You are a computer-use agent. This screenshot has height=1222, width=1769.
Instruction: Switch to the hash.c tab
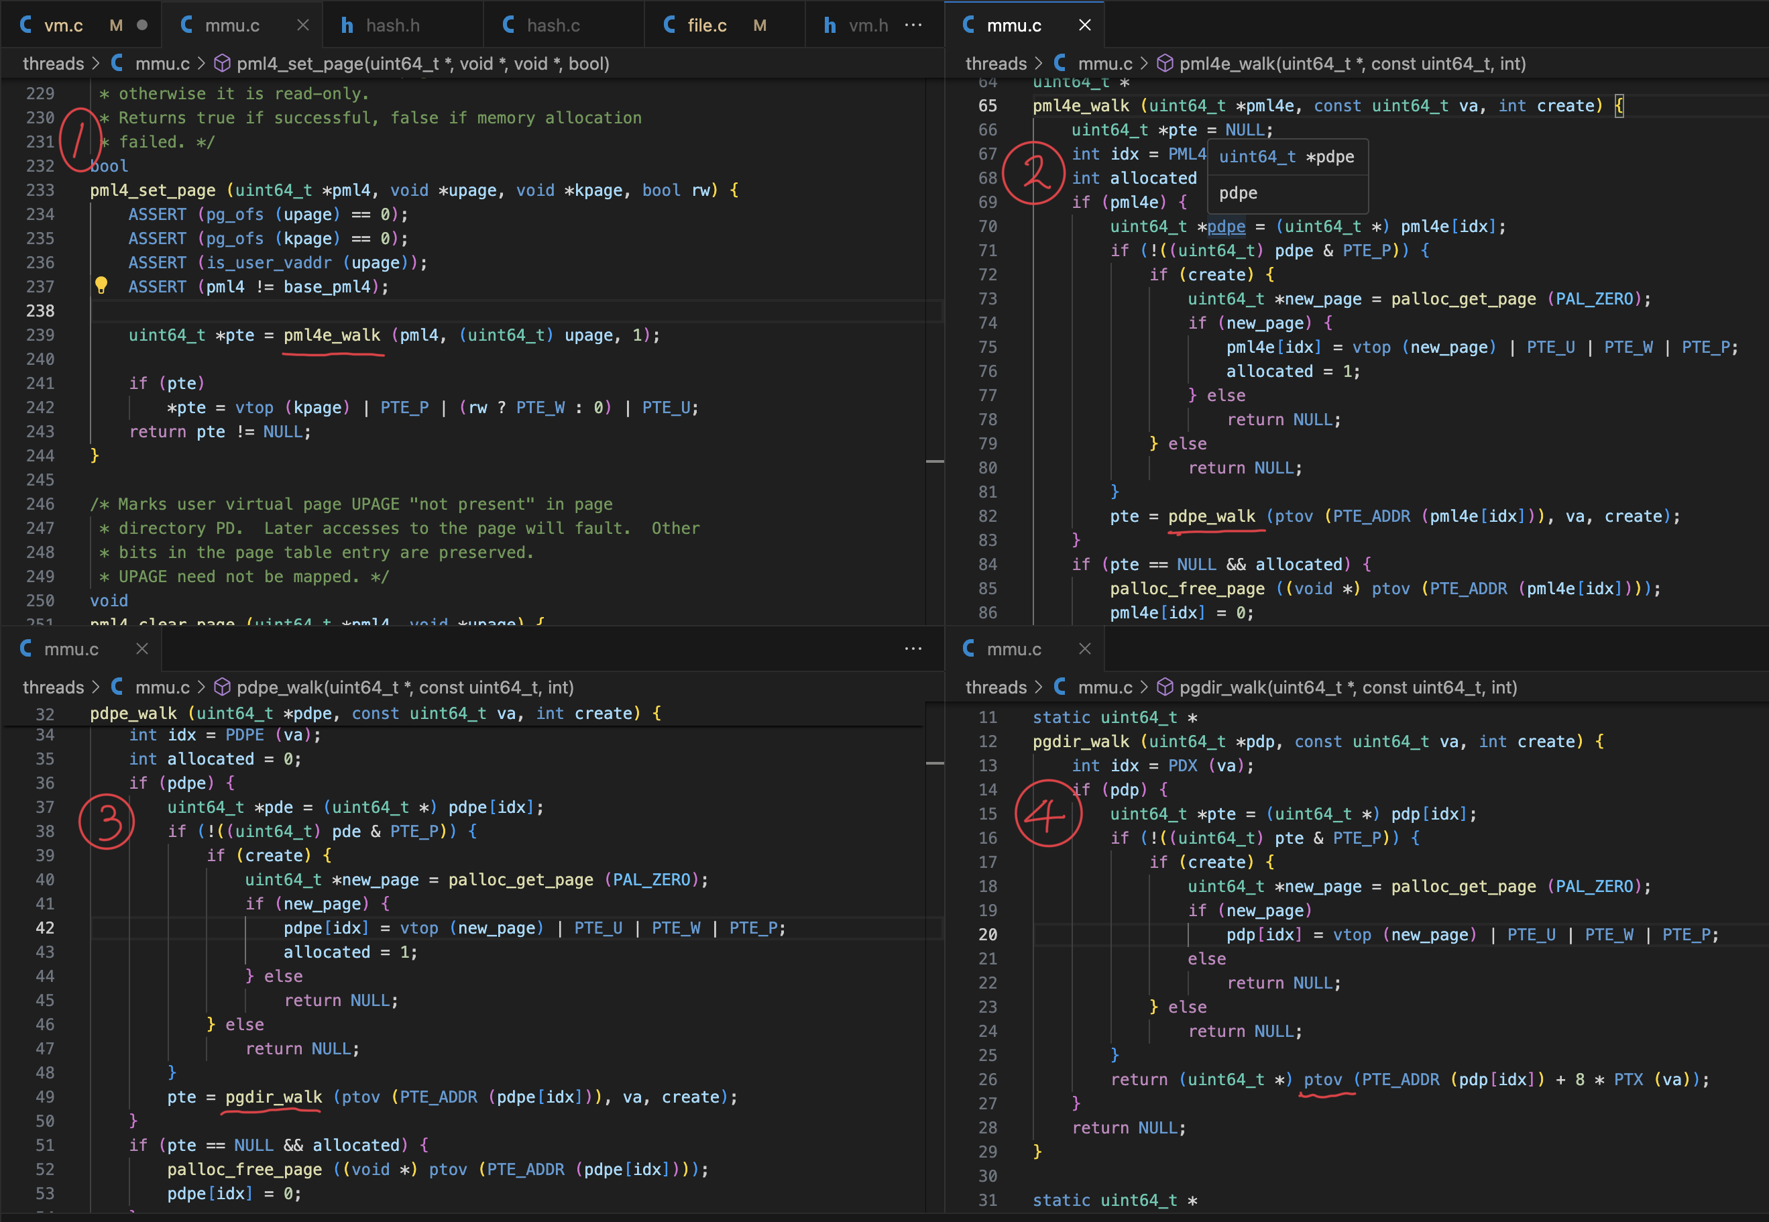point(553,25)
